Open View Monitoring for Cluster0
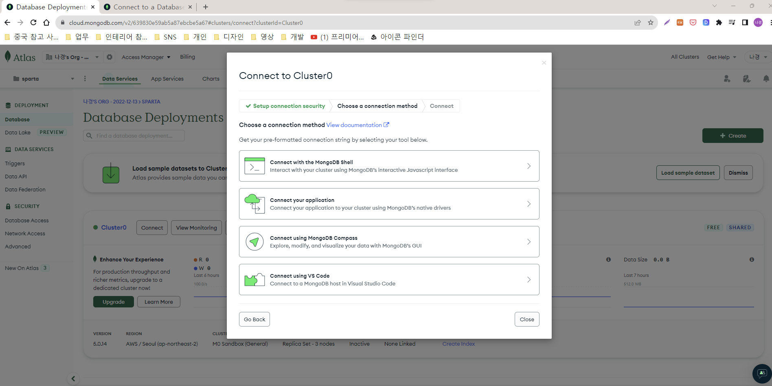Viewport: 772px width, 386px height. point(197,228)
